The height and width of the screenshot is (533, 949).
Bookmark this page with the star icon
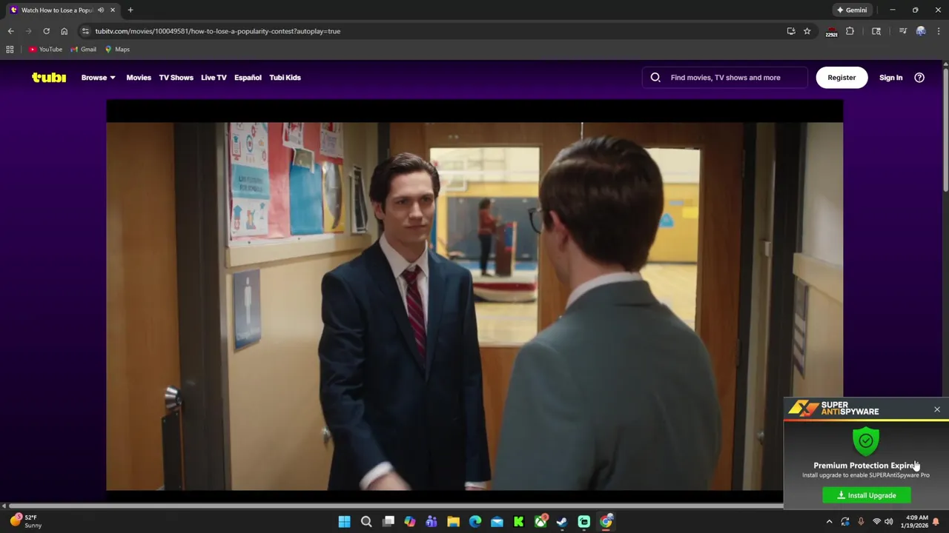(807, 31)
